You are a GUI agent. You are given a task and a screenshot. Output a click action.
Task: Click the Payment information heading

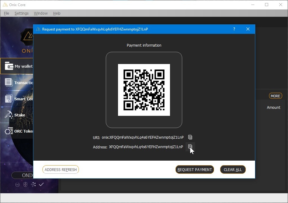coord(144,45)
